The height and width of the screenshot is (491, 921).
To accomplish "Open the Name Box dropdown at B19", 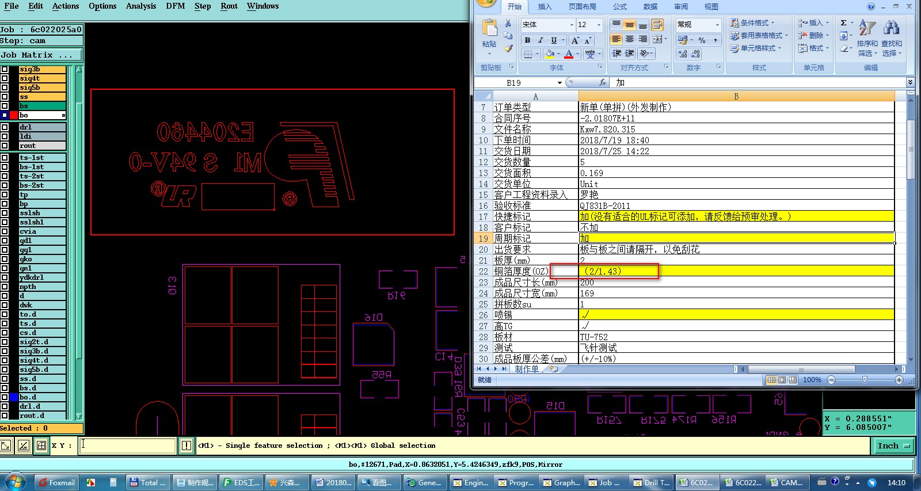I will tap(560, 83).
